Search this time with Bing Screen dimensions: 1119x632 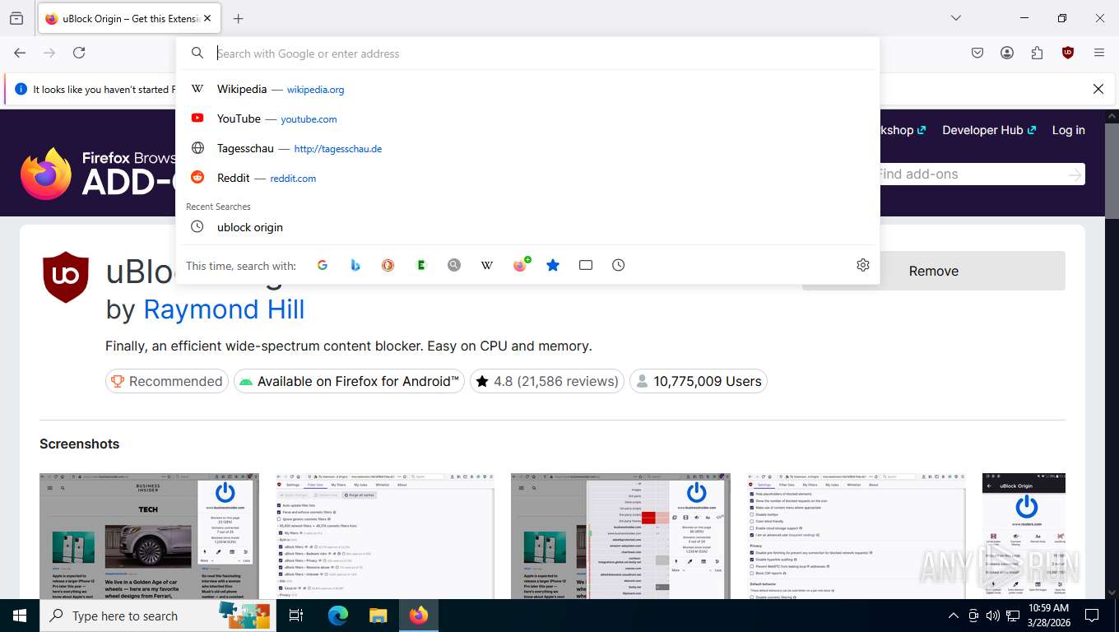tap(355, 265)
